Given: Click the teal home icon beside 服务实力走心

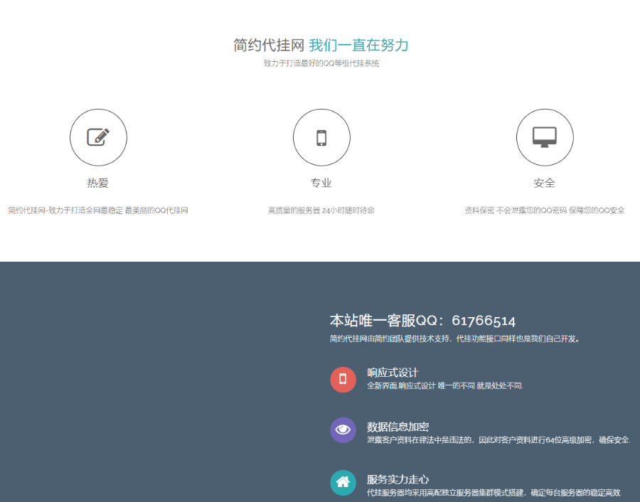Looking at the screenshot, I should click(343, 482).
